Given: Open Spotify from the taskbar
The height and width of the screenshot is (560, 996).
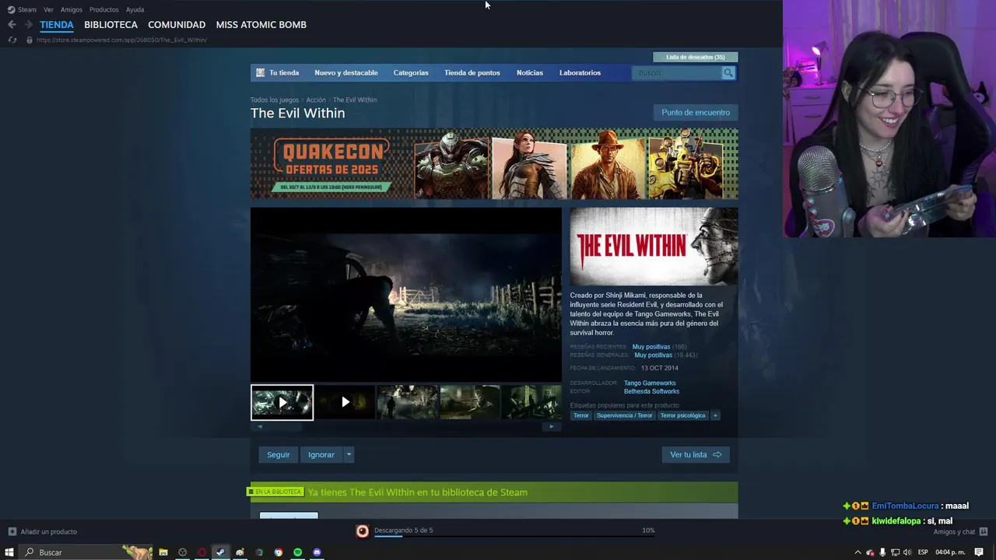Looking at the screenshot, I should coord(297,552).
